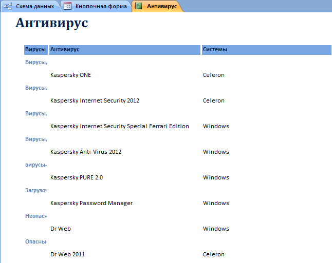The image size is (332, 263).
Task: Click the Неопасн group label
Action: [x=36, y=216]
